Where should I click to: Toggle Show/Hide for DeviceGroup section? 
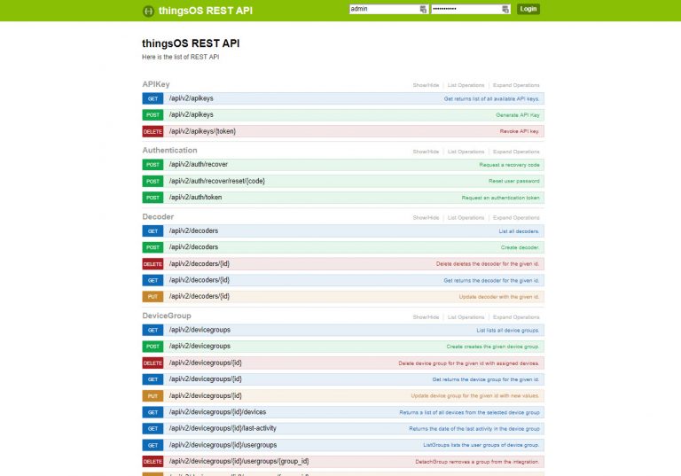426,317
